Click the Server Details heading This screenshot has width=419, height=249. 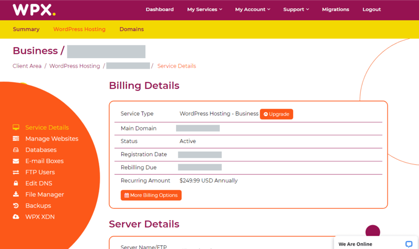coord(144,224)
